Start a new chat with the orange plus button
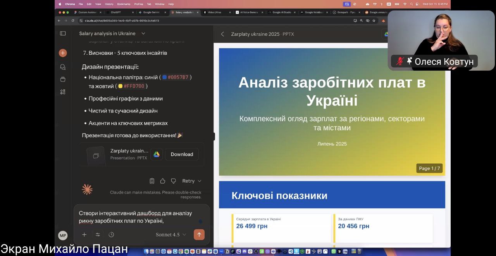 (x=63, y=53)
